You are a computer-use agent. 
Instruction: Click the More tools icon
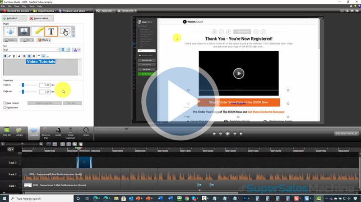86,131
